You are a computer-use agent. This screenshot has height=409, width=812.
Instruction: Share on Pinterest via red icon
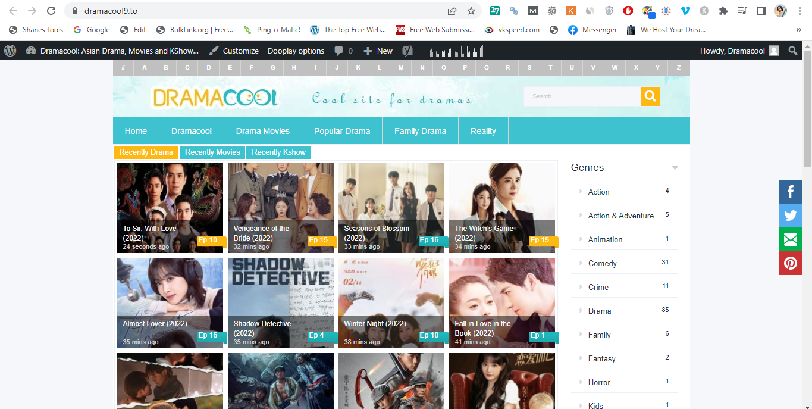click(791, 263)
